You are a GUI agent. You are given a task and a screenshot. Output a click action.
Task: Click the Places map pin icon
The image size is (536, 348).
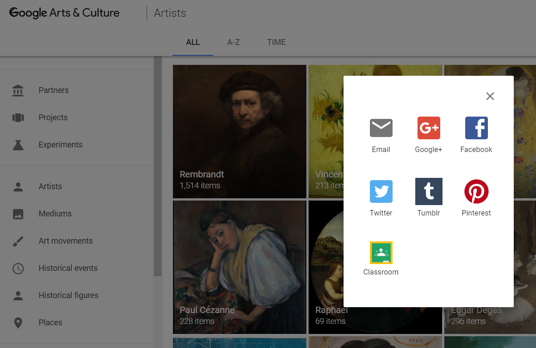18,323
